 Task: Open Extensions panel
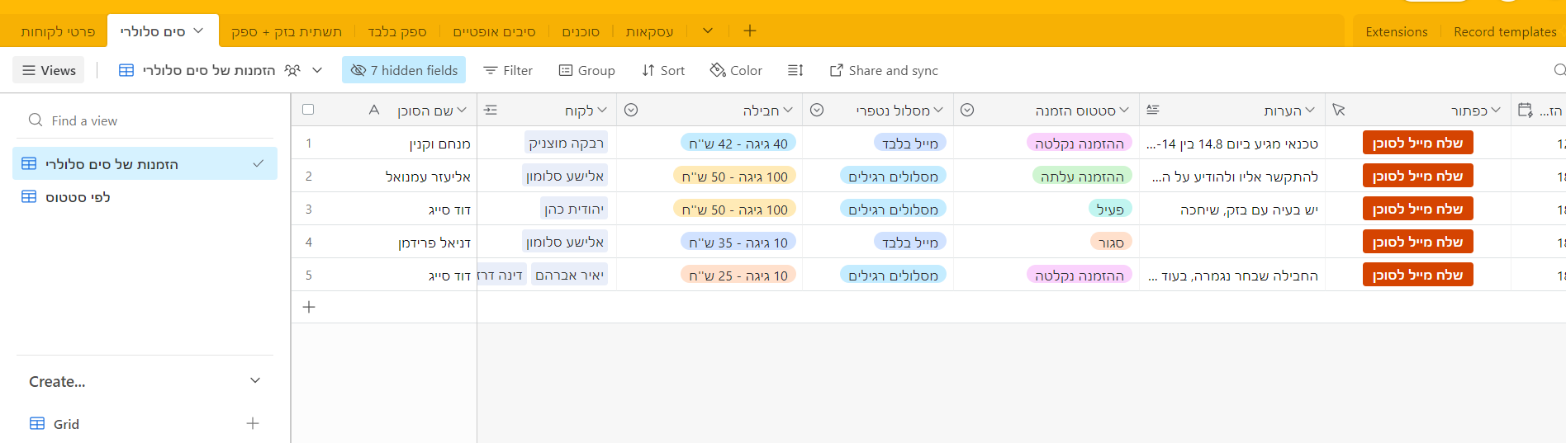click(x=1397, y=31)
